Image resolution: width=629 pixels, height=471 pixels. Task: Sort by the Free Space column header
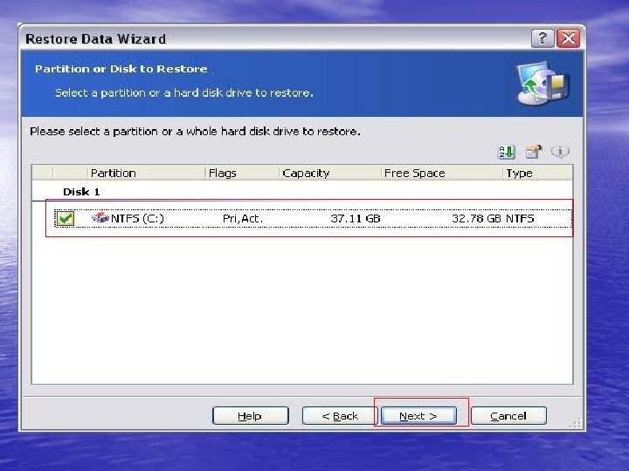[x=442, y=173]
